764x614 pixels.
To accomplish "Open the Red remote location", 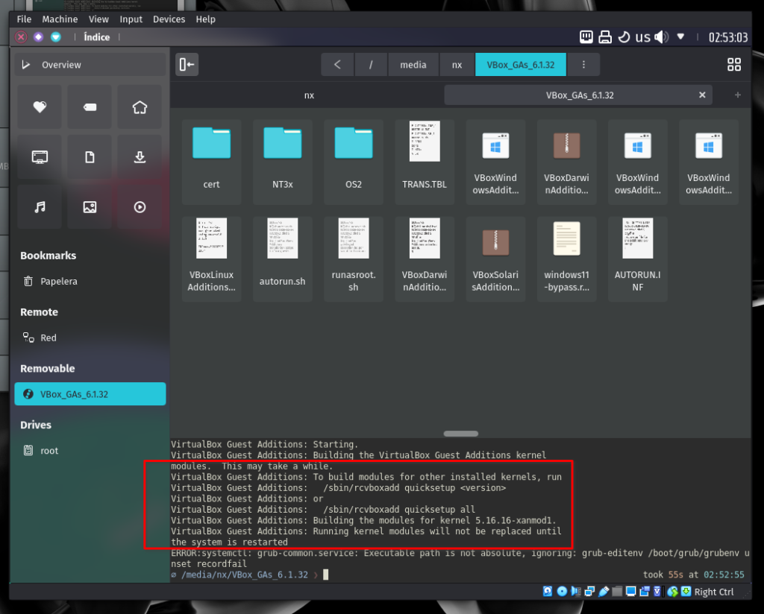I will pos(90,338).
